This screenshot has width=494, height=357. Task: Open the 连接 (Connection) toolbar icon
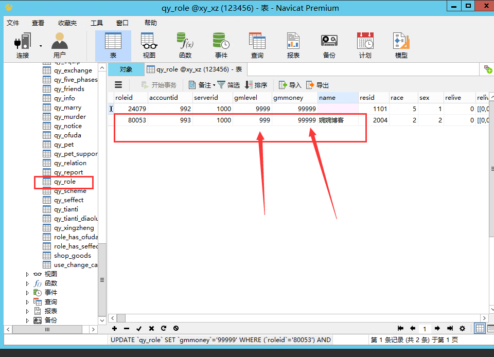tap(23, 45)
